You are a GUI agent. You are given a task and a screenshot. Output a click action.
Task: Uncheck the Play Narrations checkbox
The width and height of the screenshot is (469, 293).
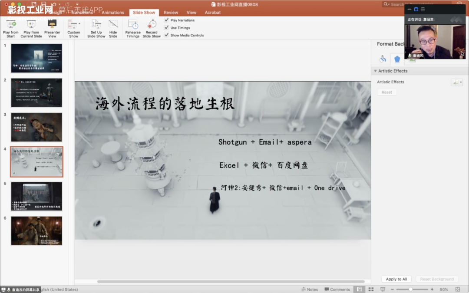coord(167,20)
